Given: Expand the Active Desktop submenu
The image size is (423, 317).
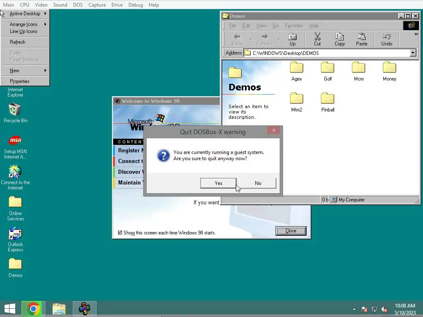Looking at the screenshot, I should pyautogui.click(x=25, y=14).
